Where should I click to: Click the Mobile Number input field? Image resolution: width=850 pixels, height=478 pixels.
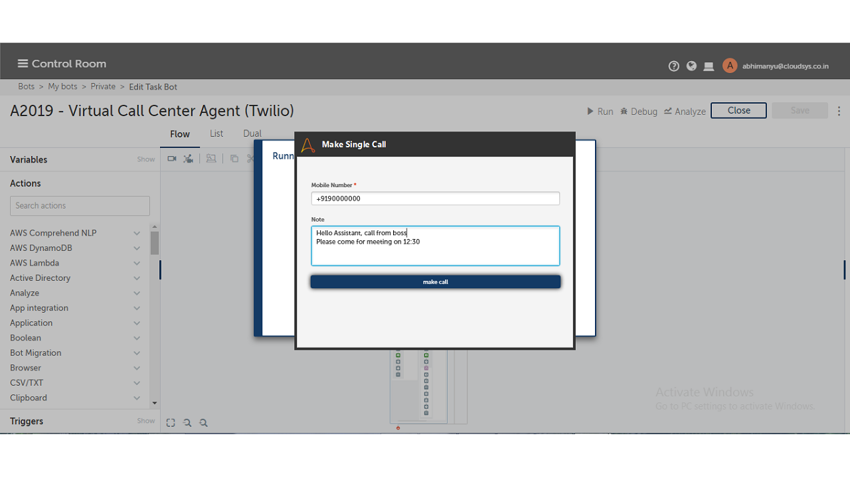(x=436, y=199)
